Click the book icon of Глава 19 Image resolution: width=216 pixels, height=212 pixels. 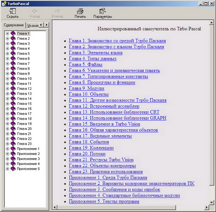pos(13,123)
